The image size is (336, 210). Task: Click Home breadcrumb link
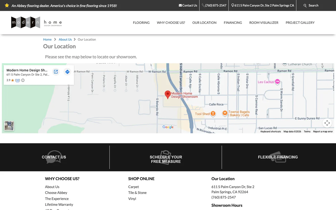(x=47, y=39)
